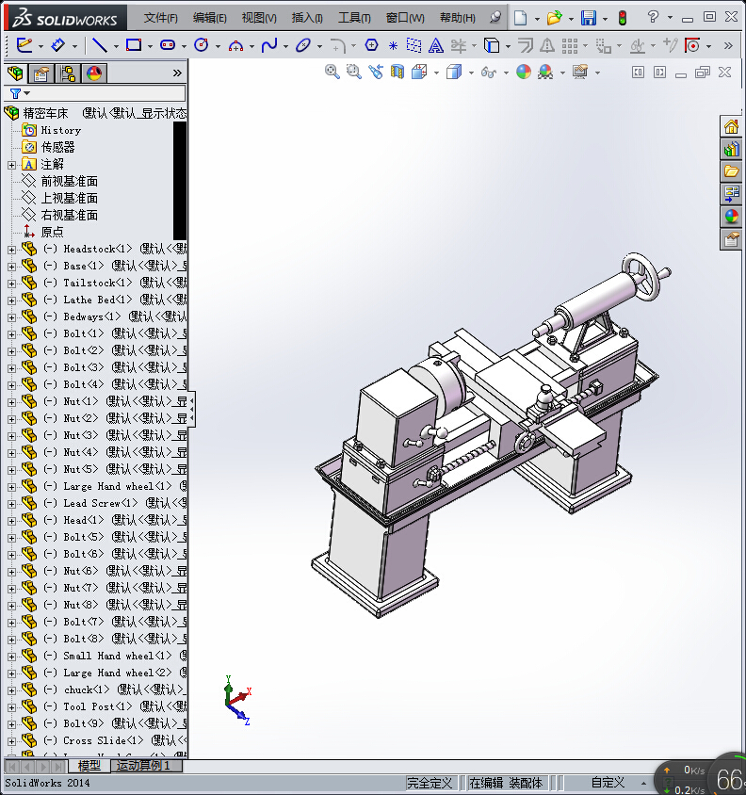The width and height of the screenshot is (746, 795).
Task: Select the Line sketch tool
Action: point(100,45)
